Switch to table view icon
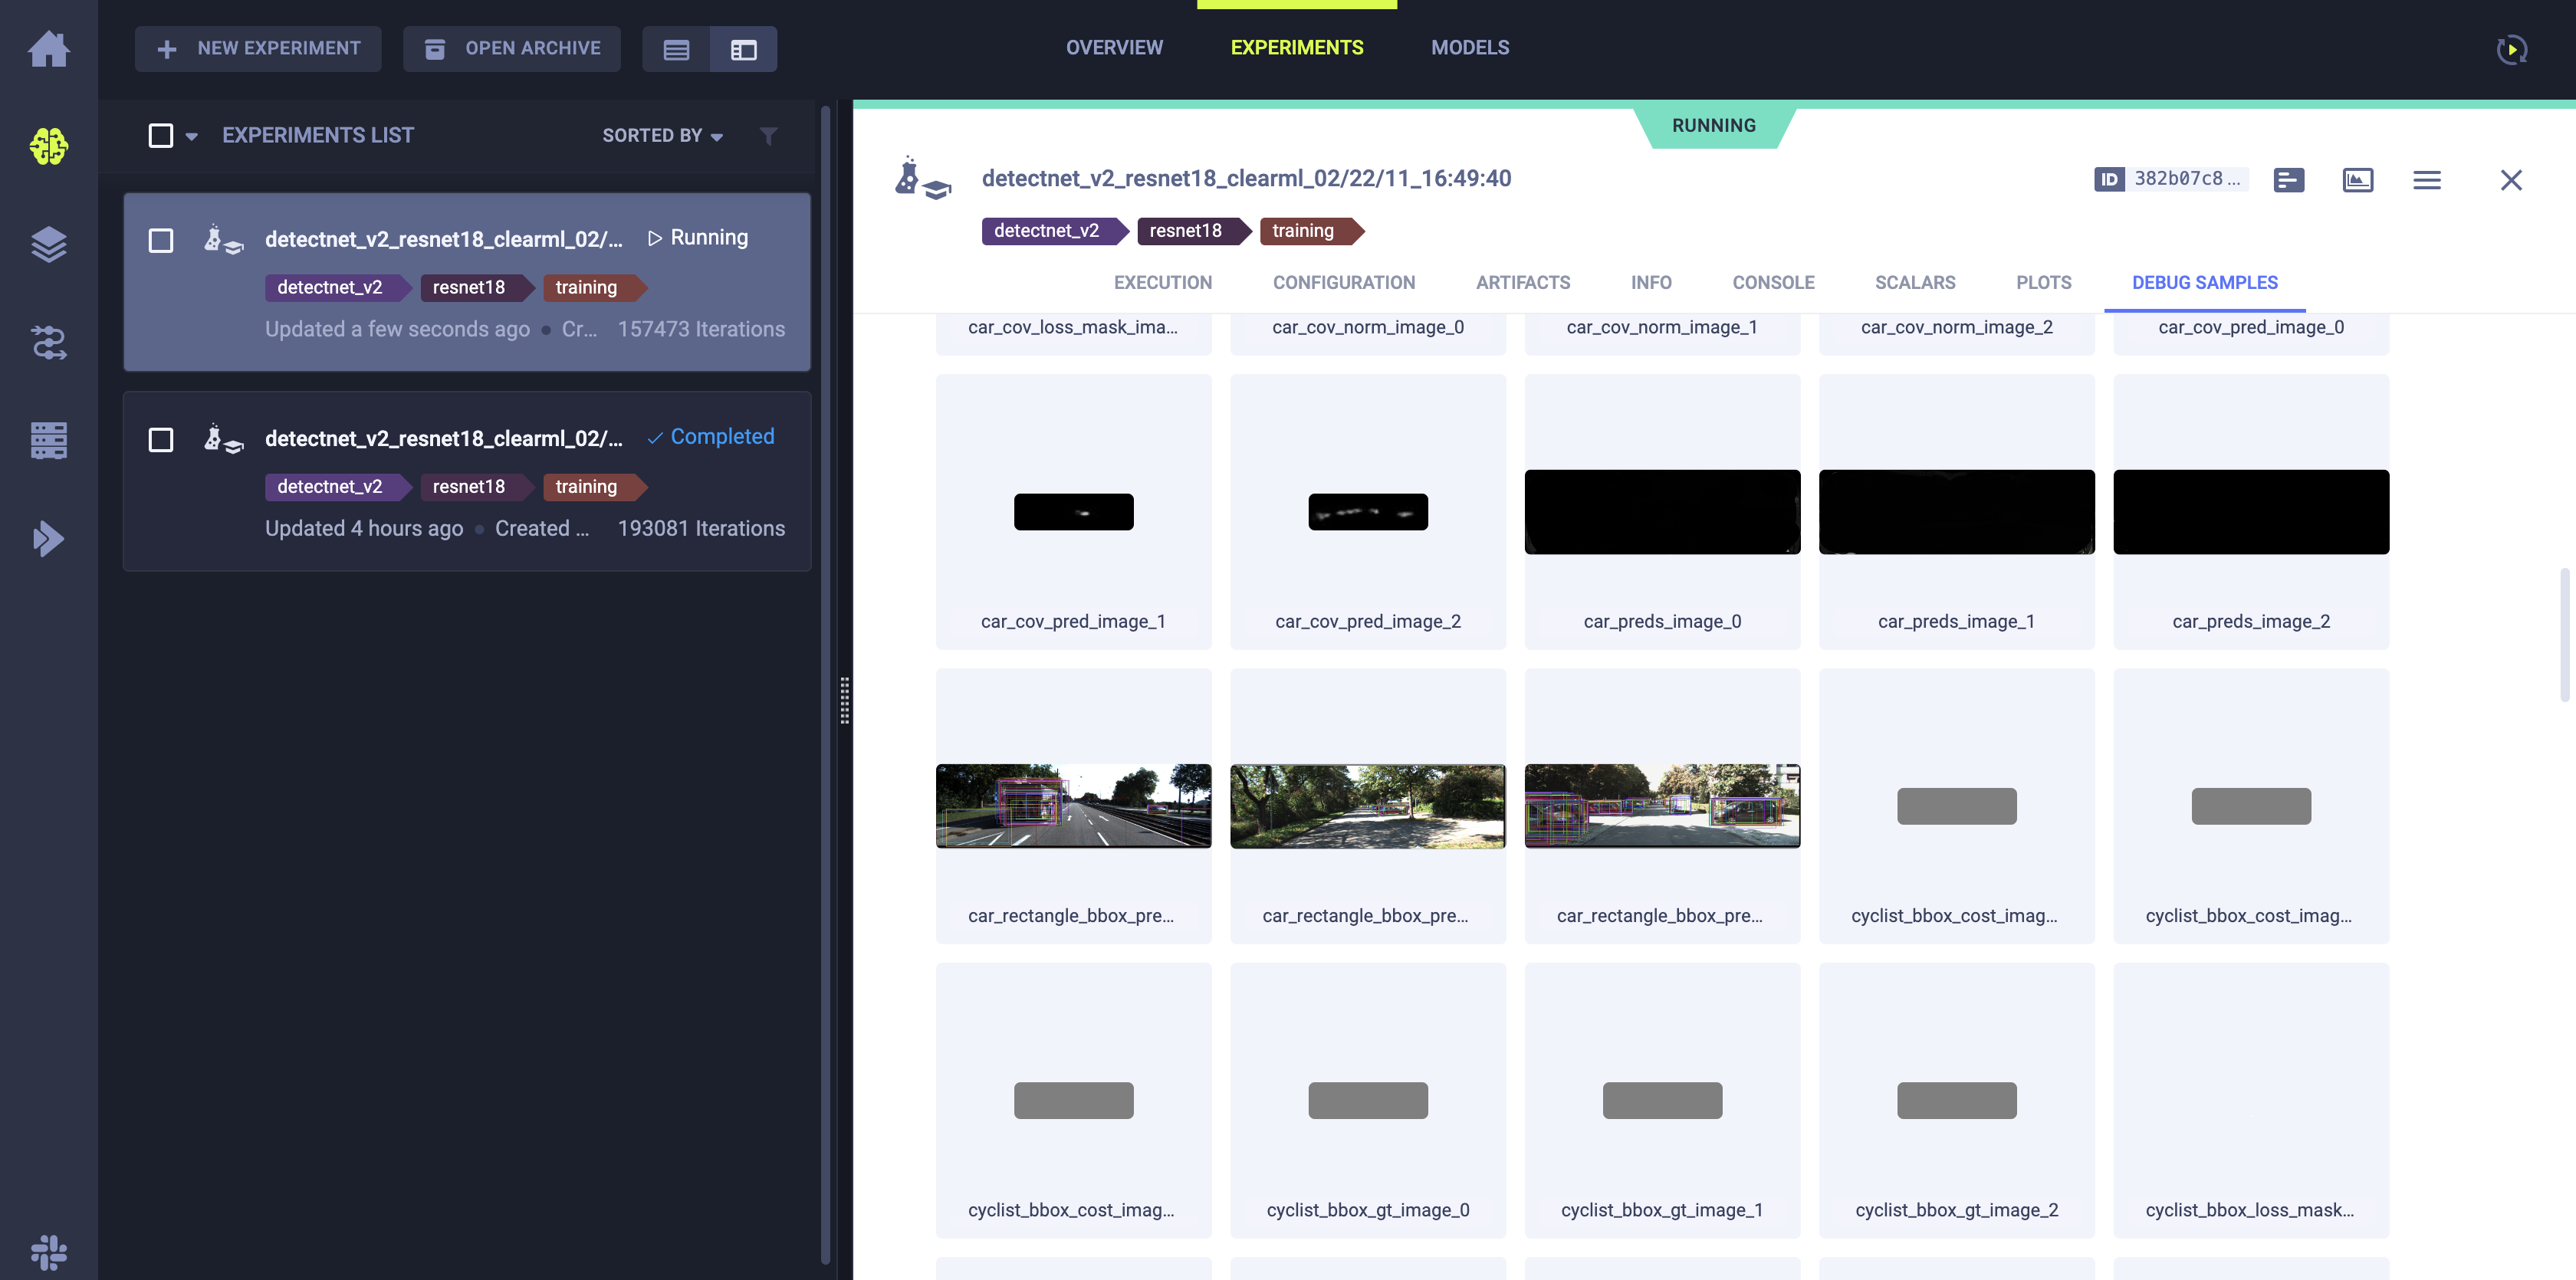 676,49
